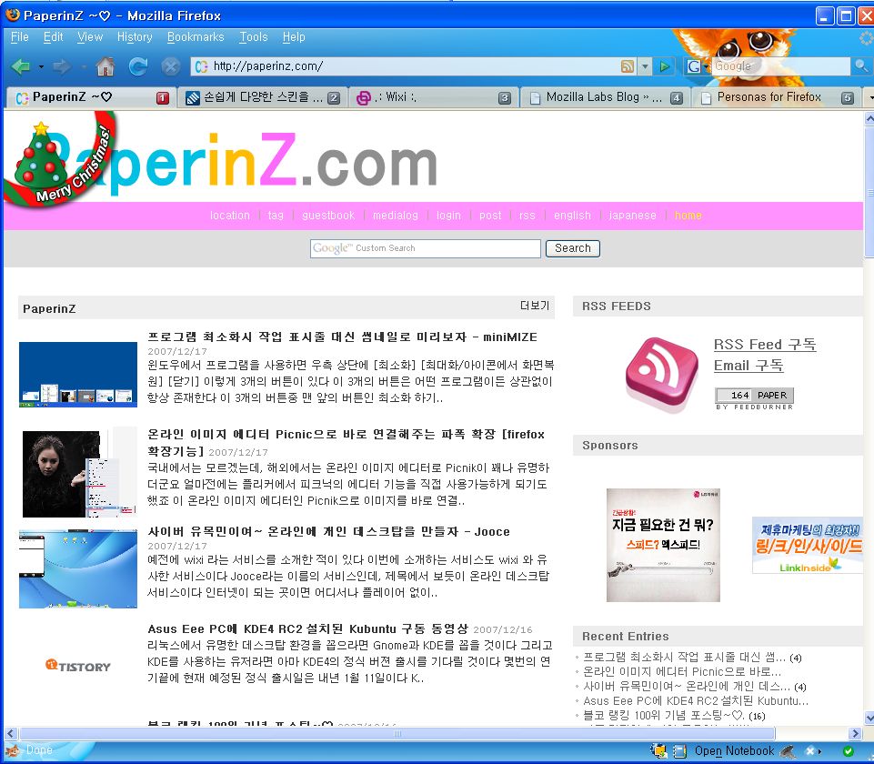Reload the page with the Refresh icon

(x=137, y=66)
